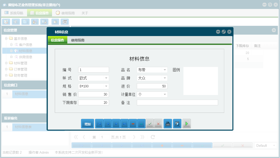Screen dimensions: 280x158
Task: Open the 关于 menu item
Action: (x=85, y=13)
